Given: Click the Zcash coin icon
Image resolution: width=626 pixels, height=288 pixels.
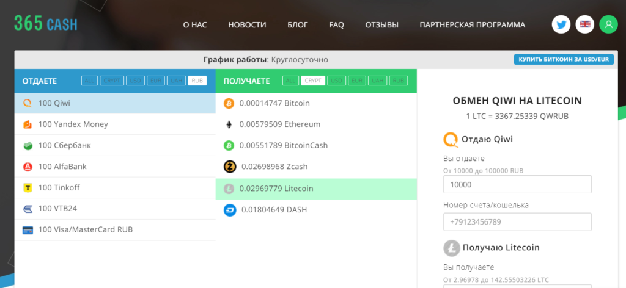Looking at the screenshot, I should tap(230, 167).
